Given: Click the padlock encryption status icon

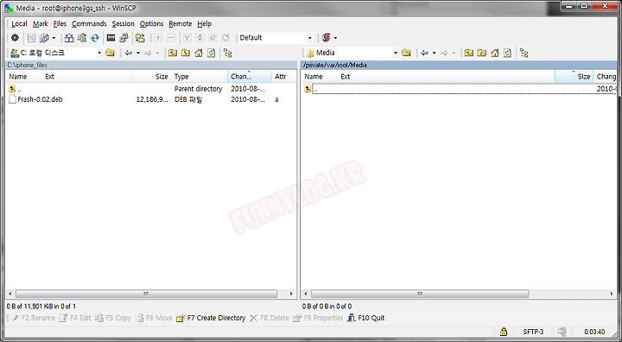Looking at the screenshot, I should click(x=504, y=332).
